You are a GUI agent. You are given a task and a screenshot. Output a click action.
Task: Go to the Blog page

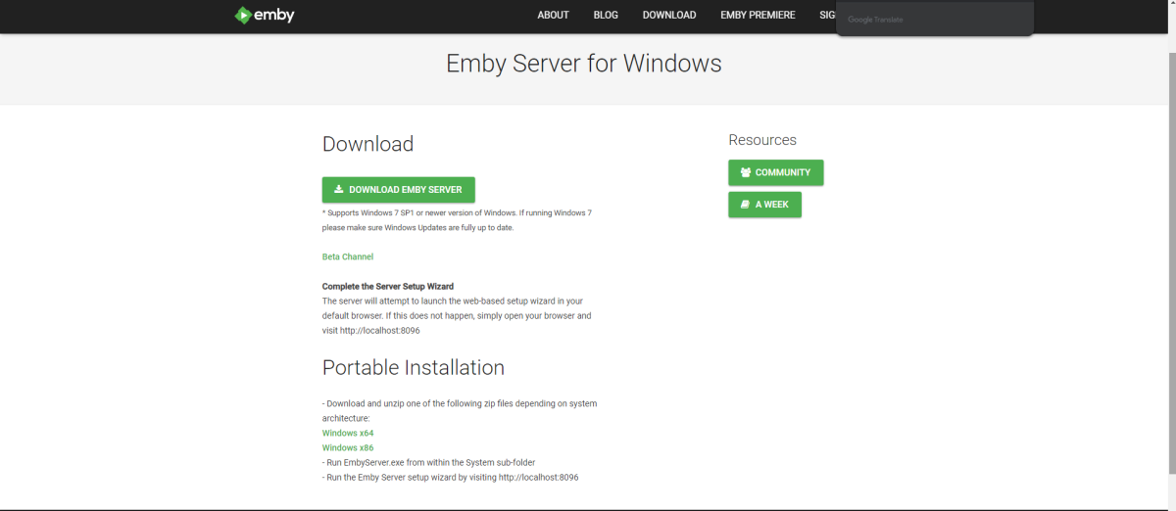coord(606,15)
